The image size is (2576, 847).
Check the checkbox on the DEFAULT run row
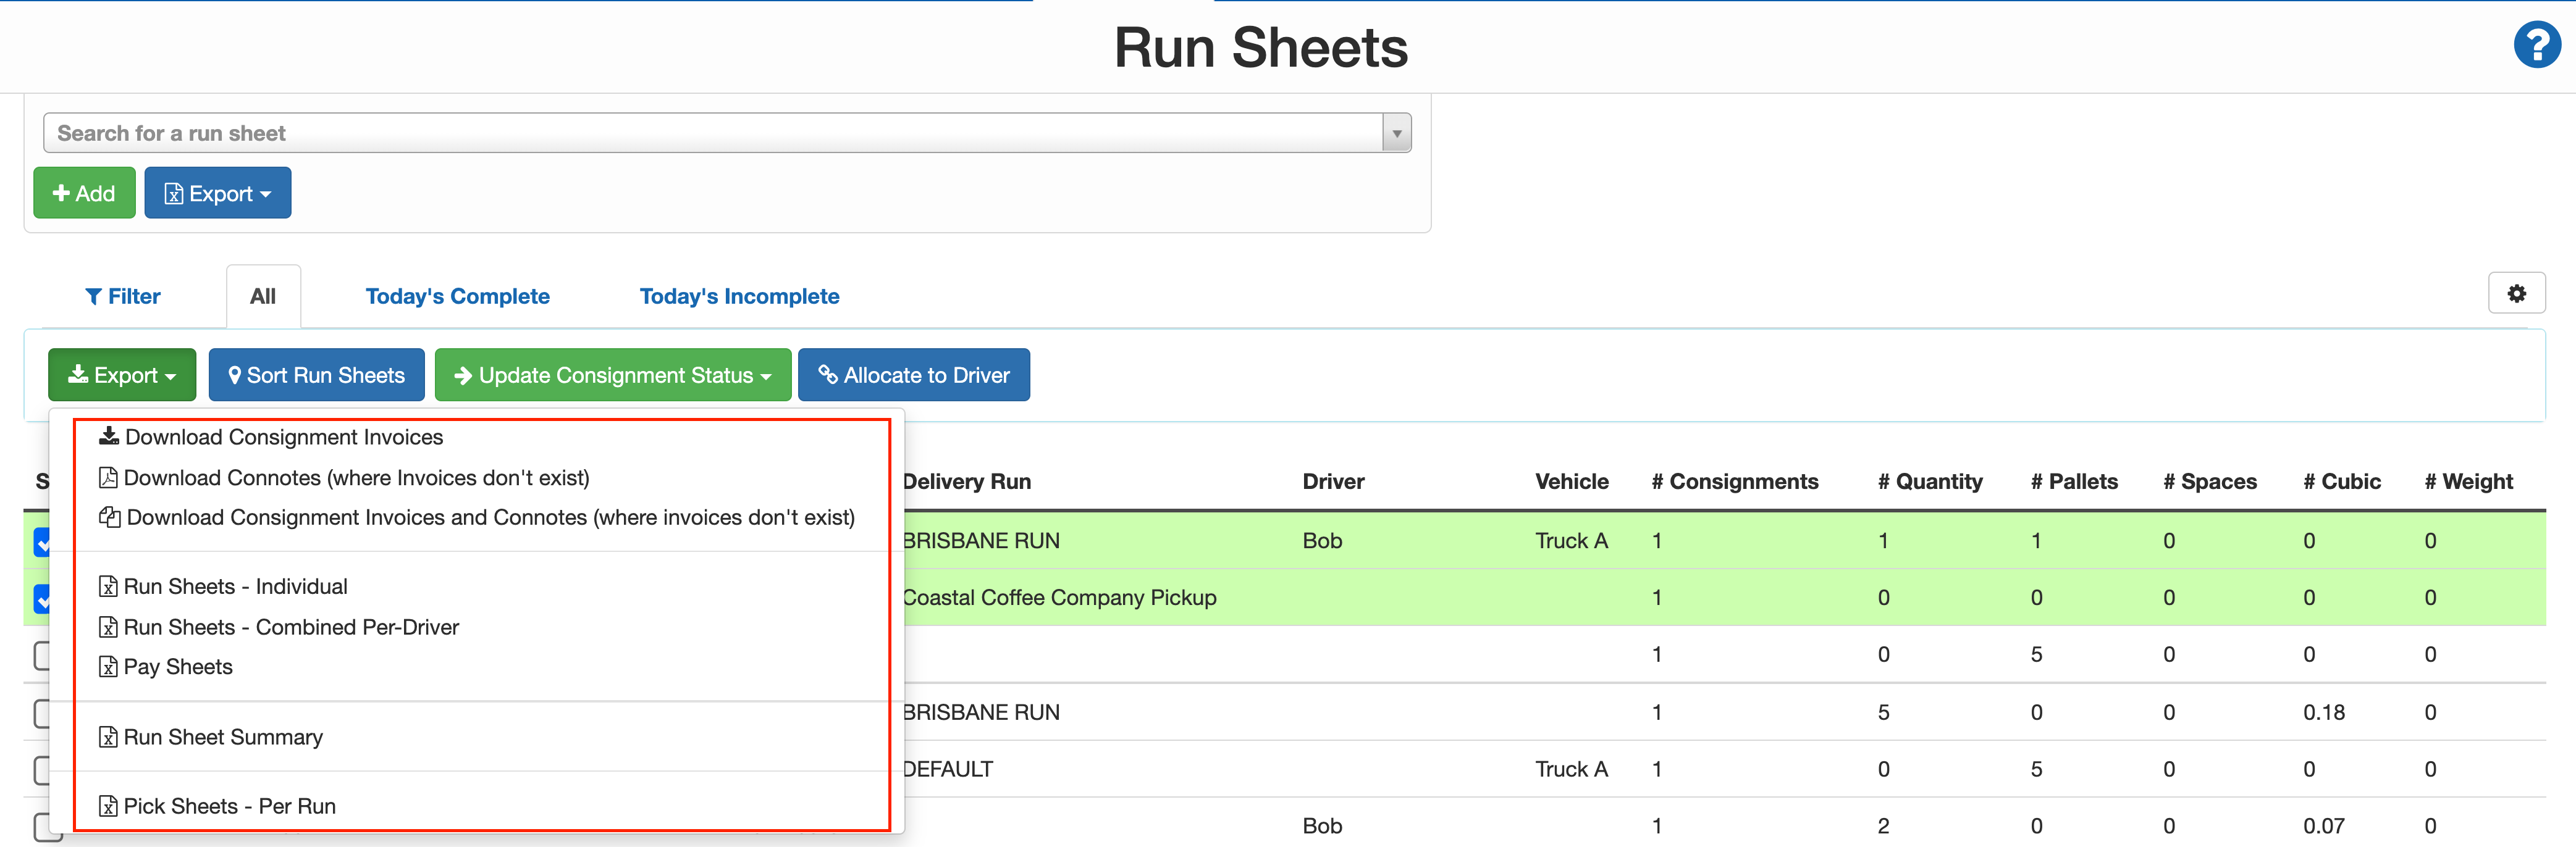[41, 769]
